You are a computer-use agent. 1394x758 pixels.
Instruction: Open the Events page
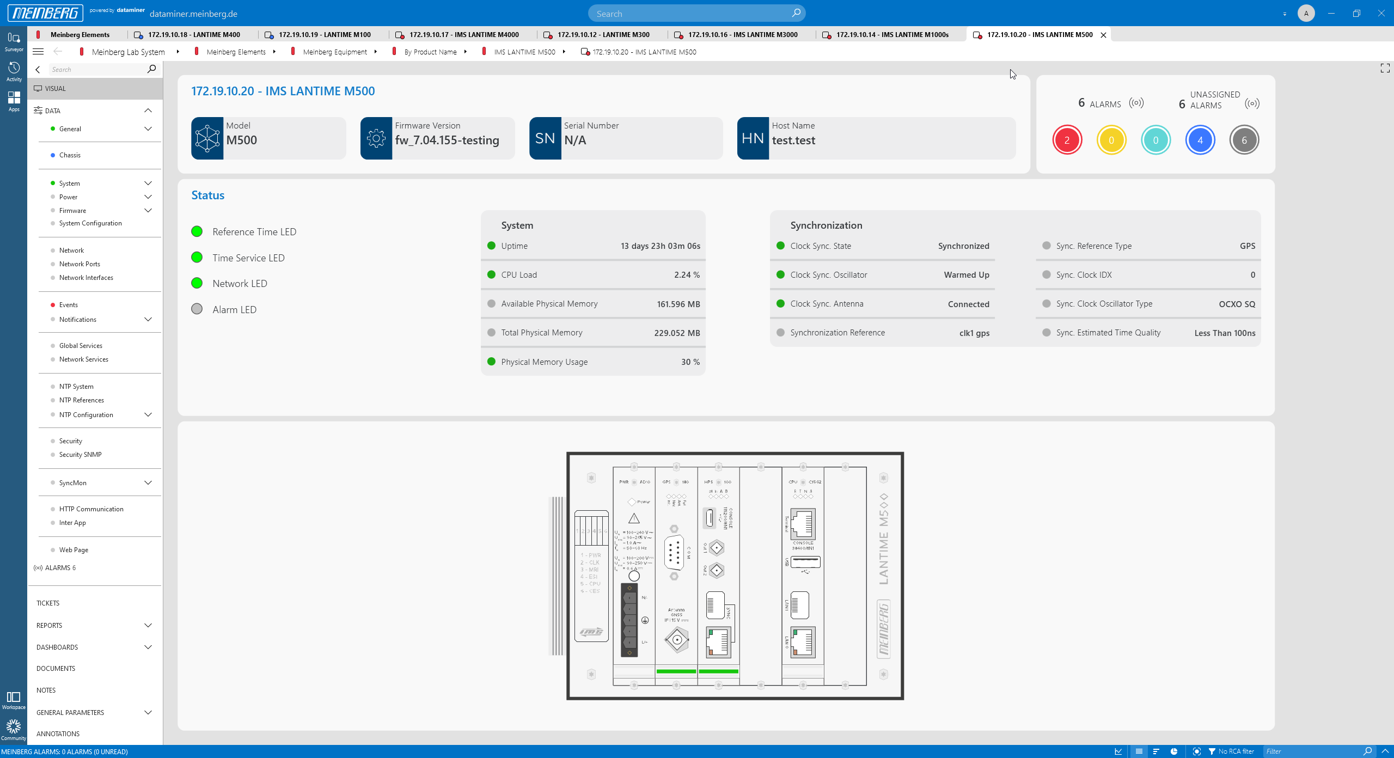click(68, 305)
